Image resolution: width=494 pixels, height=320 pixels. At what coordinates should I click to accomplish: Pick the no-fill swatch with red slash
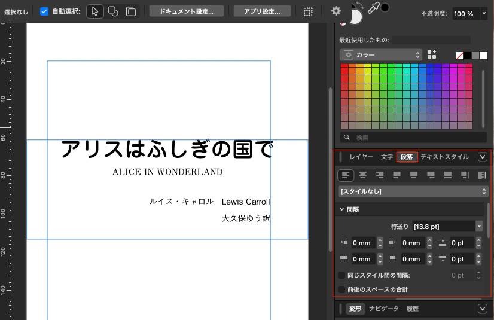[460, 55]
